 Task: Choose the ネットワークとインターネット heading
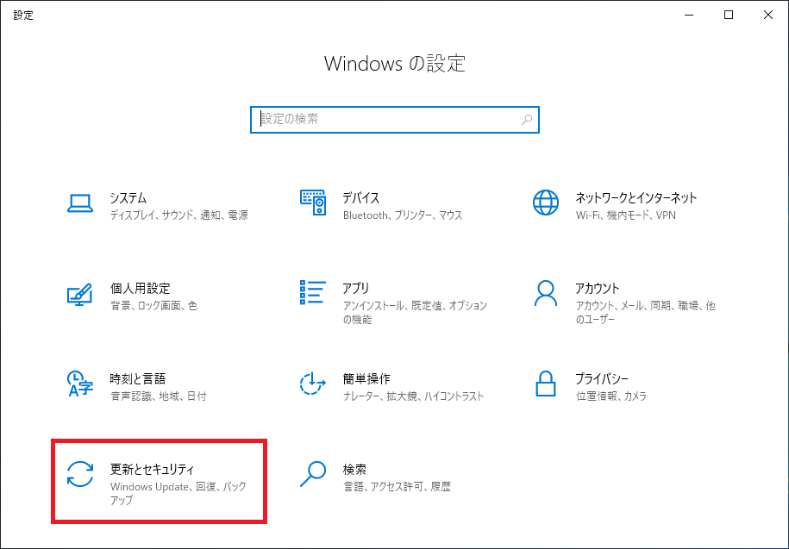[x=636, y=197]
